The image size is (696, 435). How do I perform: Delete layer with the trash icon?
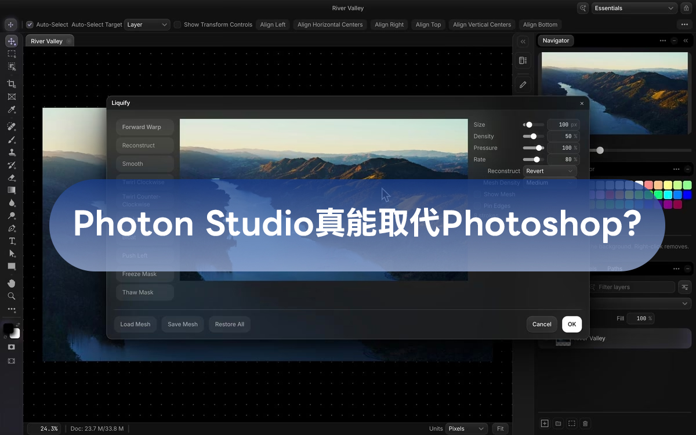586,423
